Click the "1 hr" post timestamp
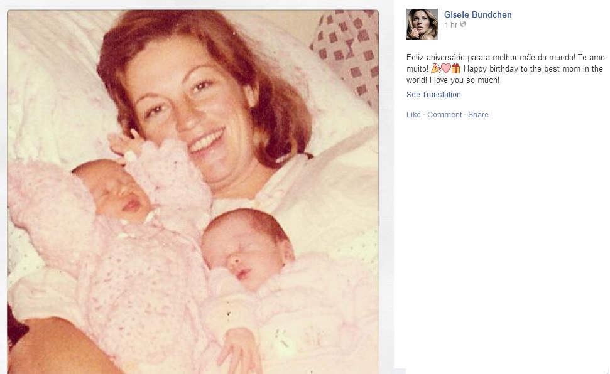This screenshot has height=374, width=610. (451, 25)
